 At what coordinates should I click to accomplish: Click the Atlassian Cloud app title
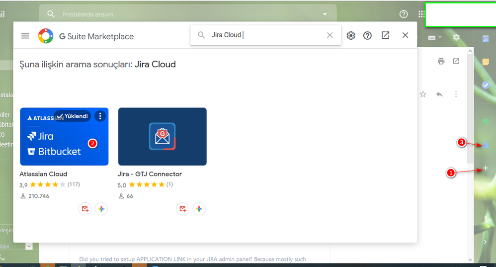point(43,174)
